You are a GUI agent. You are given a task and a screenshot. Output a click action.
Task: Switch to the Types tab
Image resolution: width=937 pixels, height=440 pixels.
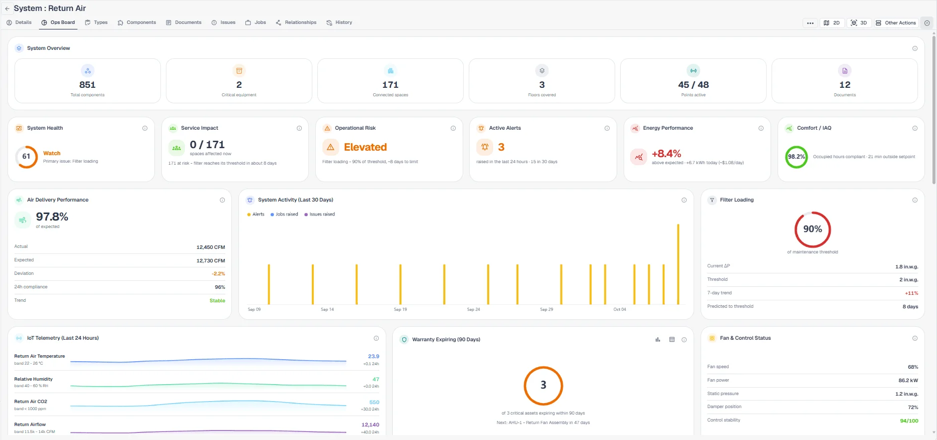click(x=96, y=22)
